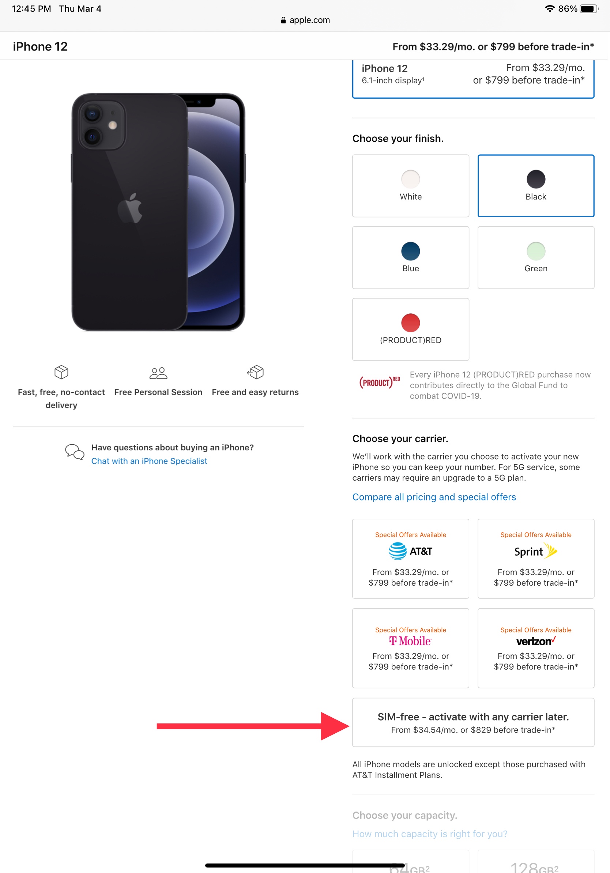
Task: Tap the lock icon in address bar
Action: pos(283,20)
